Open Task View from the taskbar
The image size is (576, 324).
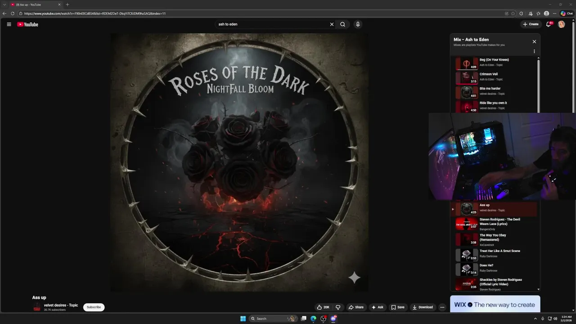tap(304, 319)
